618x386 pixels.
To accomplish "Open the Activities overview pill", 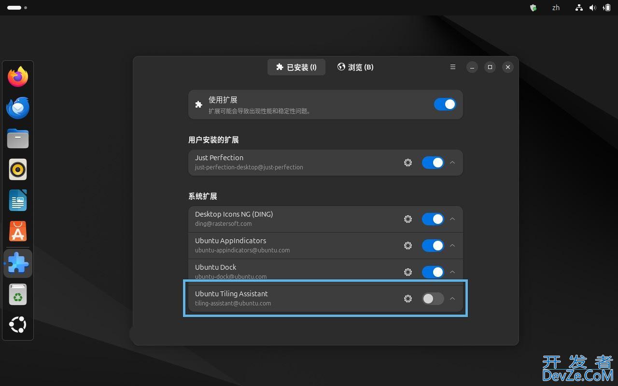I will [17, 8].
